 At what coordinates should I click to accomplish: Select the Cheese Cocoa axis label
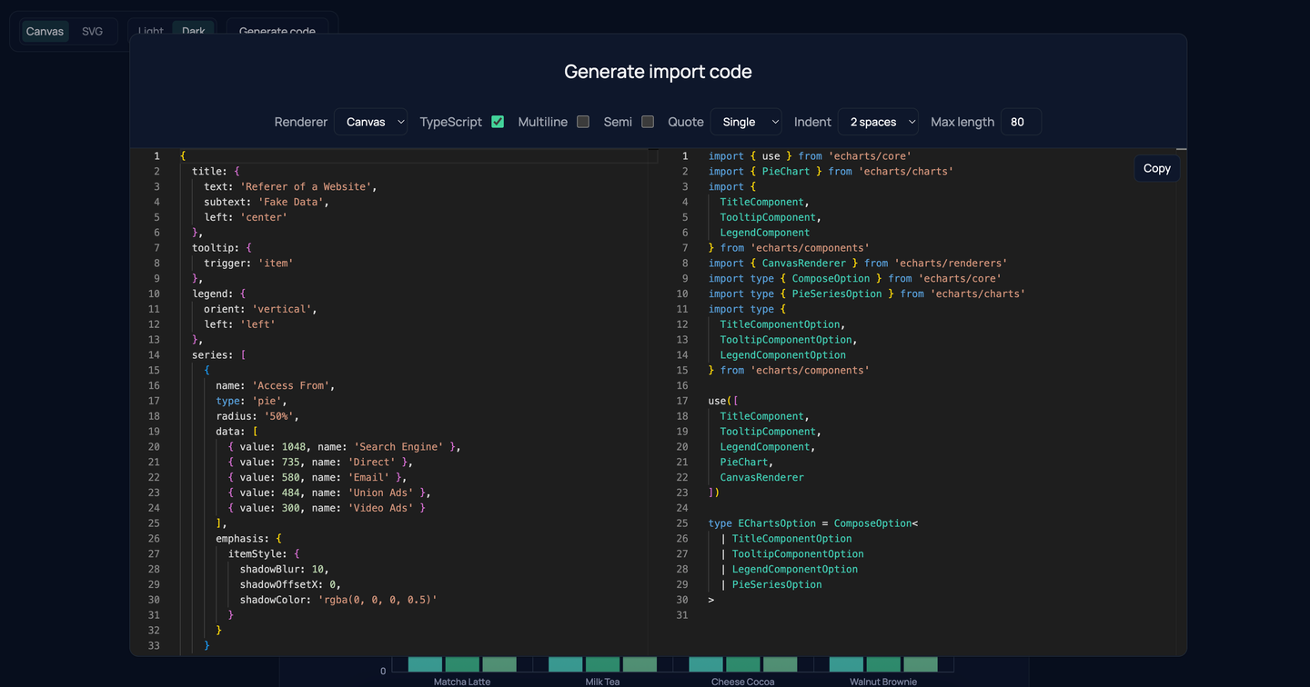pyautogui.click(x=741, y=682)
